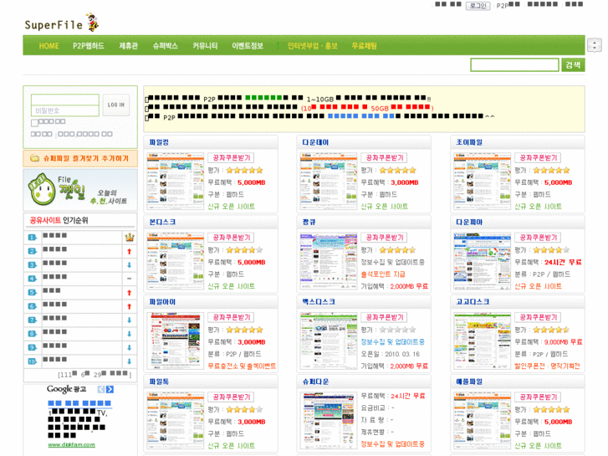Image resolution: width=608 pixels, height=456 pixels.
Task: Click red up arrow on rank 5
Action: click(x=130, y=293)
